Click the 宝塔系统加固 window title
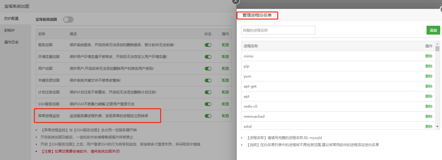Viewport: 442px width, 160px height. 17,6
